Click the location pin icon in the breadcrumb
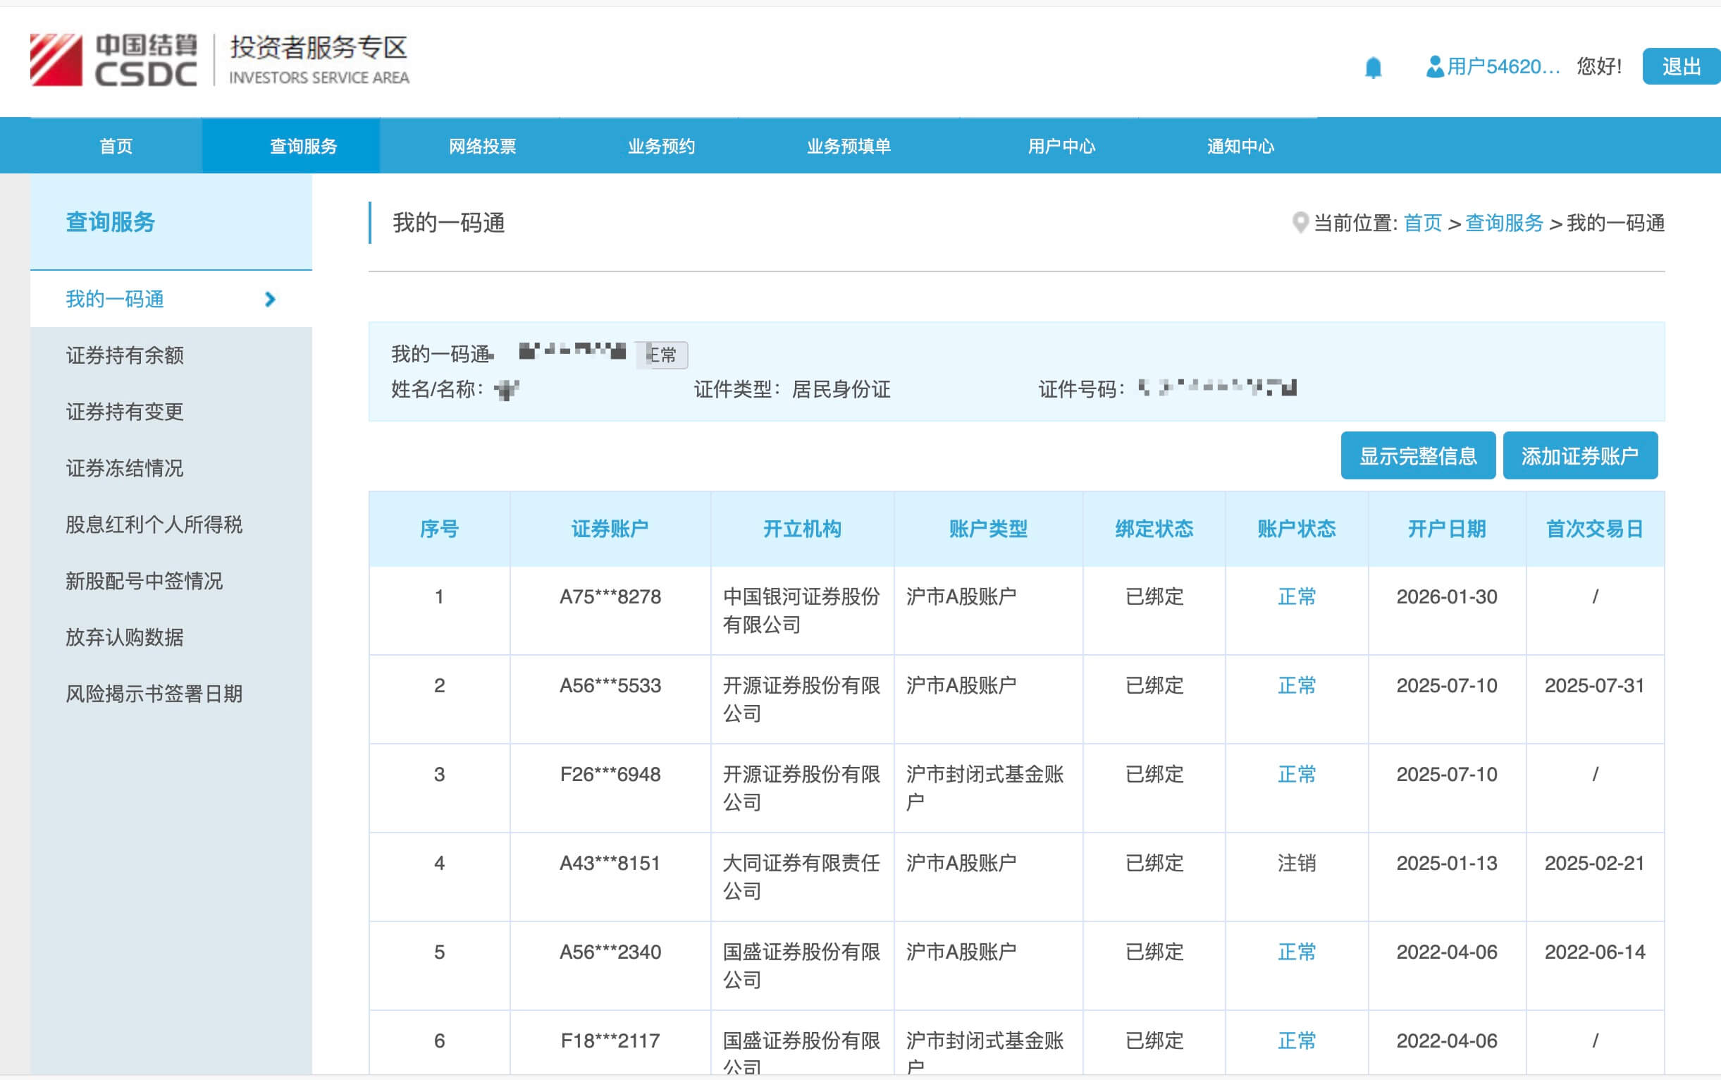The width and height of the screenshot is (1721, 1080). pyautogui.click(x=1301, y=222)
